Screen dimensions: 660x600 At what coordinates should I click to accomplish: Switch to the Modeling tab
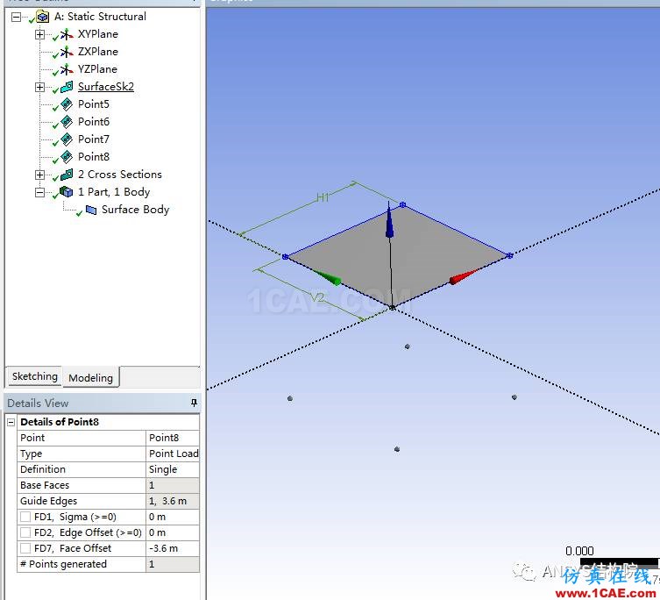point(90,377)
